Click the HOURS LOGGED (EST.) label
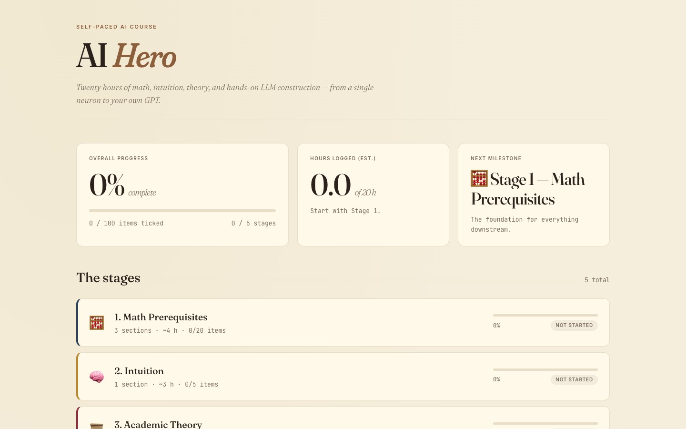Screen dimensions: 686x429 tap(343, 159)
